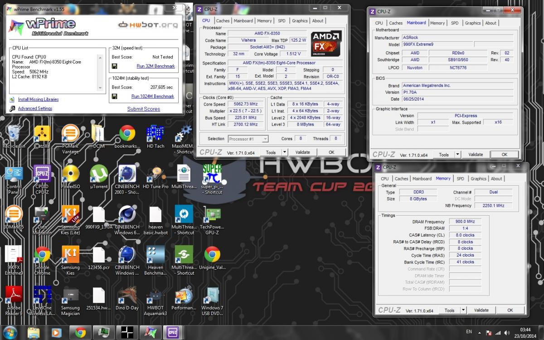Click Validate in CPU-Z's CPU window
The width and height of the screenshot is (544, 340).
click(x=302, y=152)
